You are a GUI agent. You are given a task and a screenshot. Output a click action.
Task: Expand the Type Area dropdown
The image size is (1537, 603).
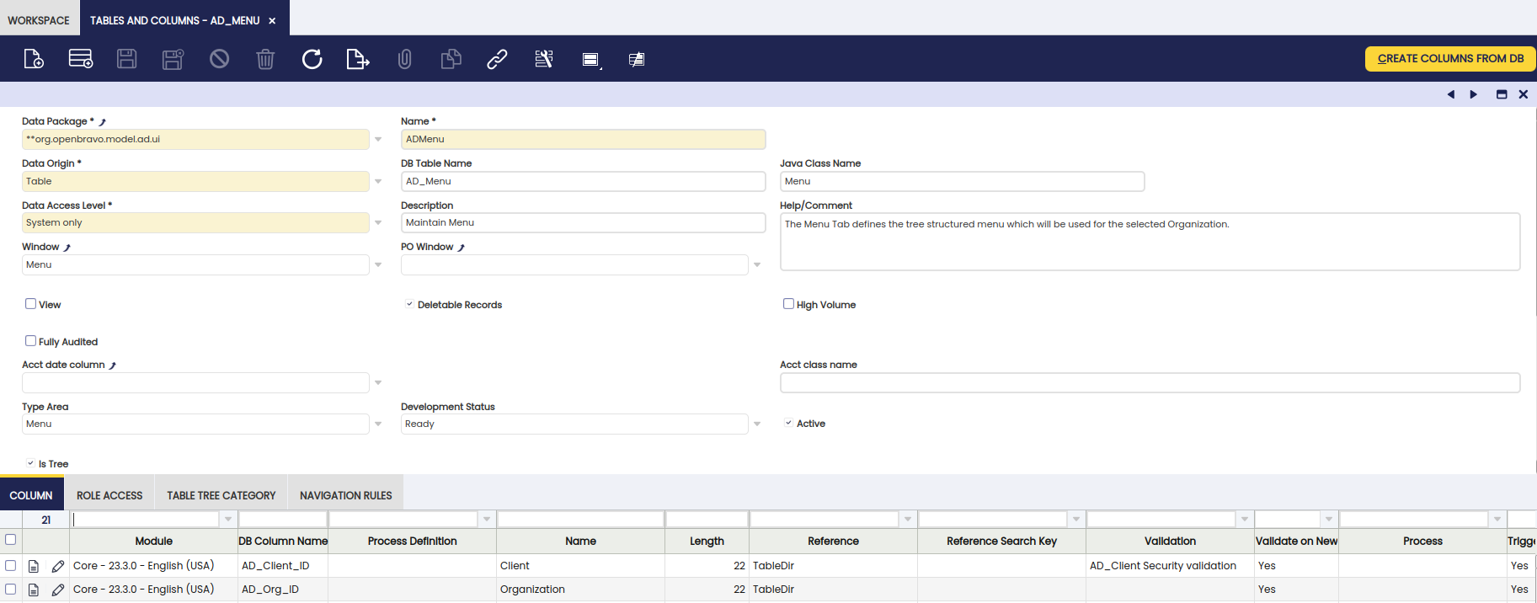click(x=378, y=424)
